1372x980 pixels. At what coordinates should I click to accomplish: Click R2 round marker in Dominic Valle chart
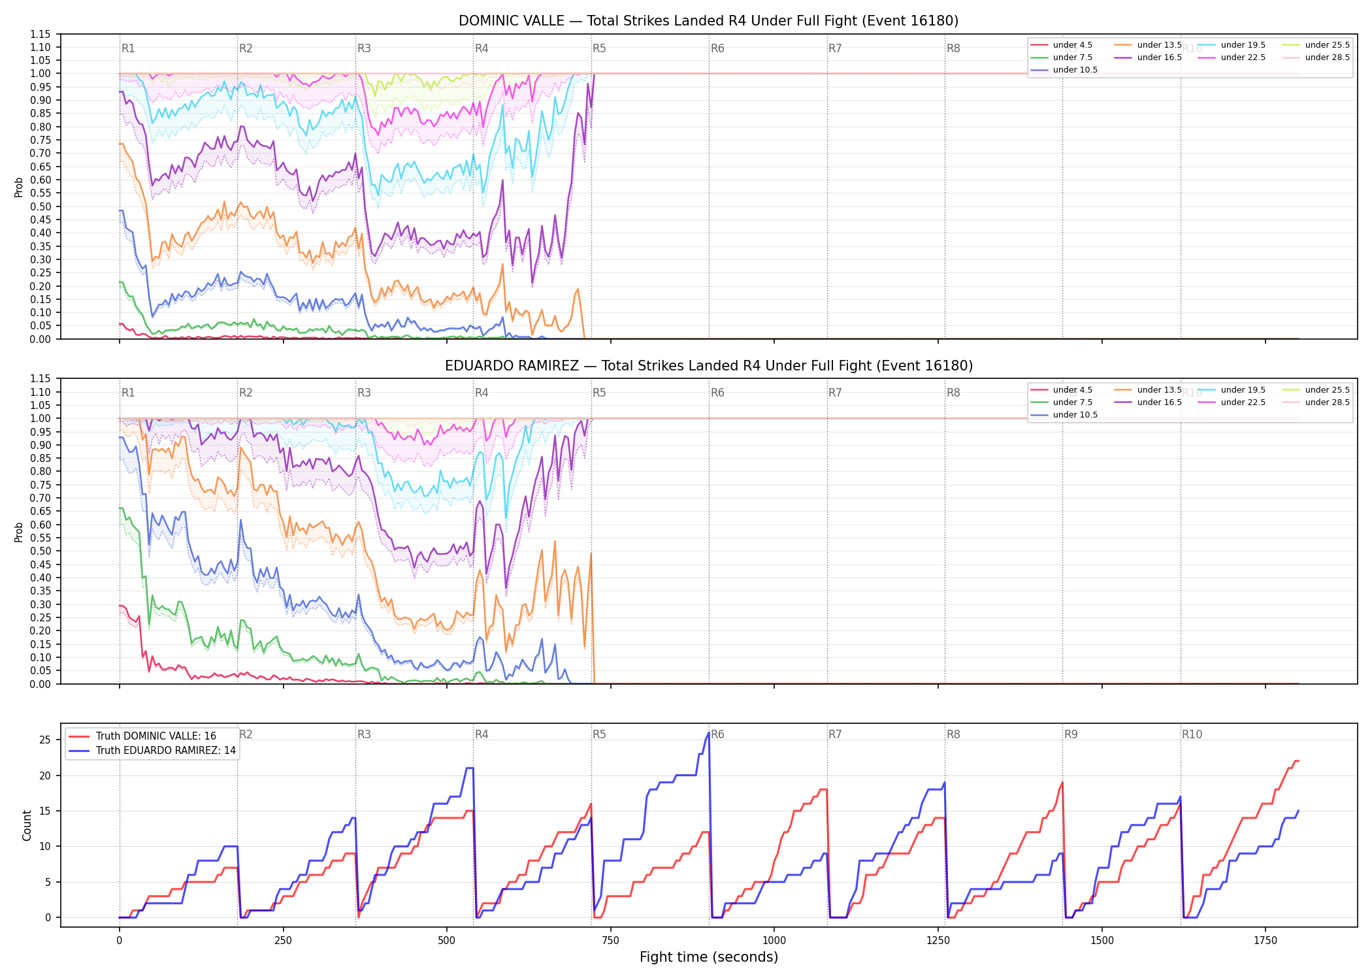[246, 48]
